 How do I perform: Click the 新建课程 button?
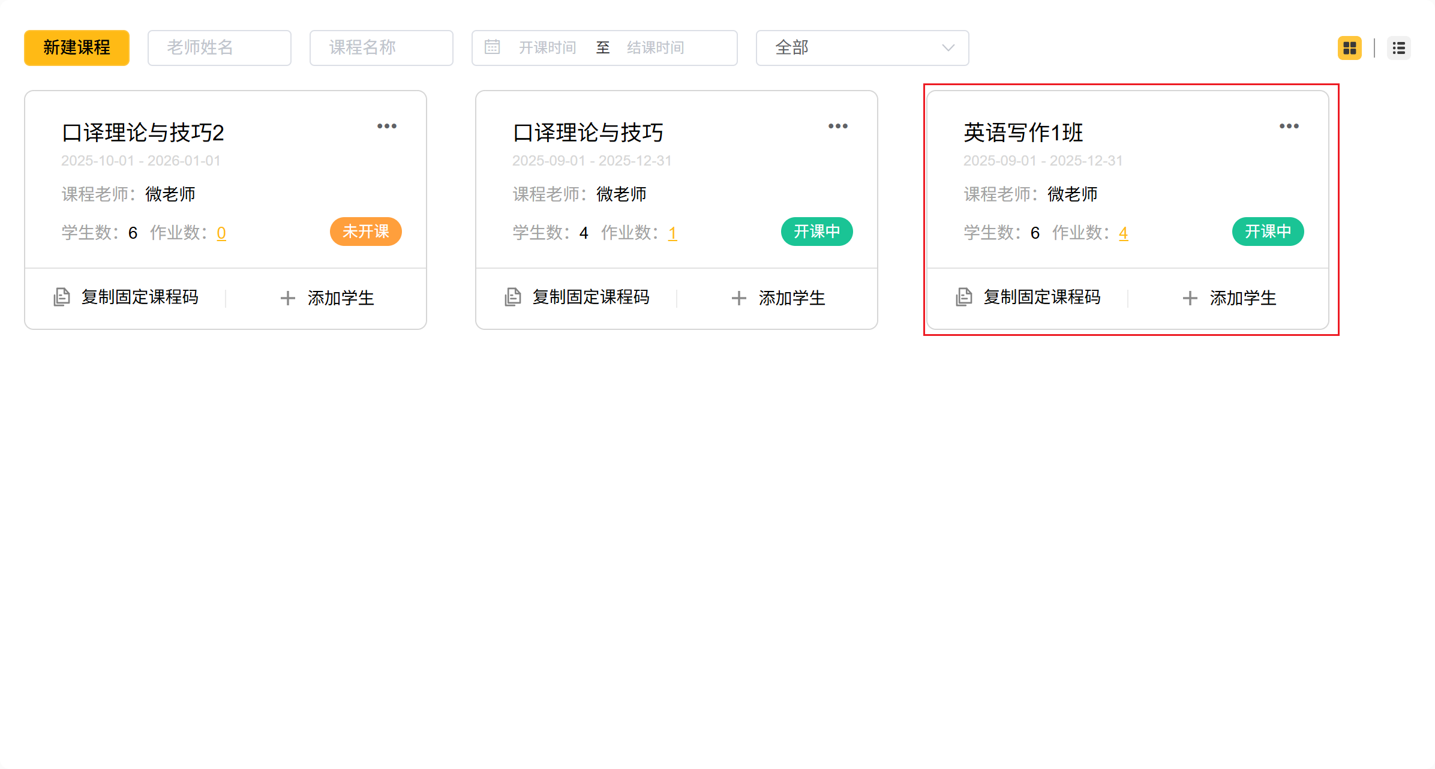77,48
